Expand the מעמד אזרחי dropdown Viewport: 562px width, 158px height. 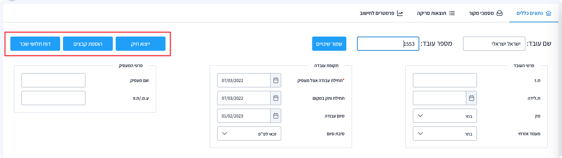click(x=445, y=134)
